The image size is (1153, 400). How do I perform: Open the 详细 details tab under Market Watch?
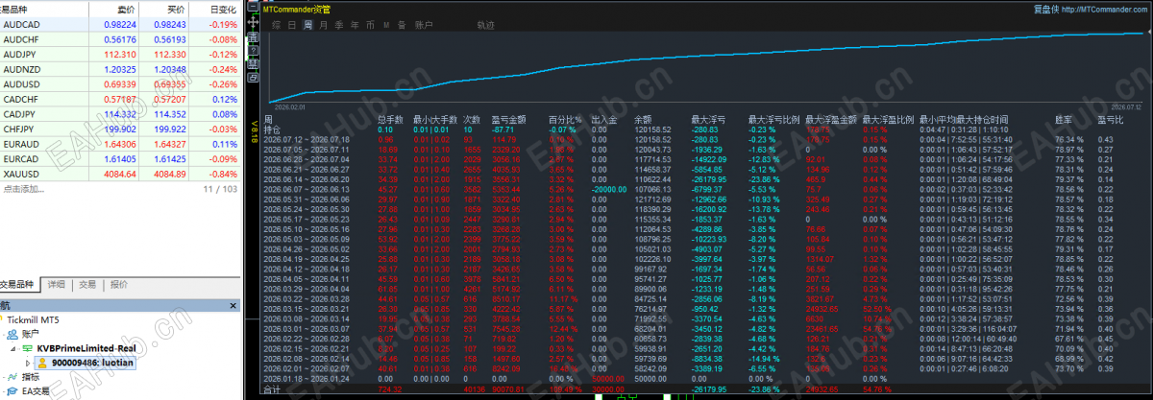57,285
